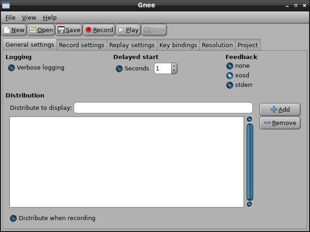Select the none feedback radio option
The image size is (310, 232).
pyautogui.click(x=230, y=66)
